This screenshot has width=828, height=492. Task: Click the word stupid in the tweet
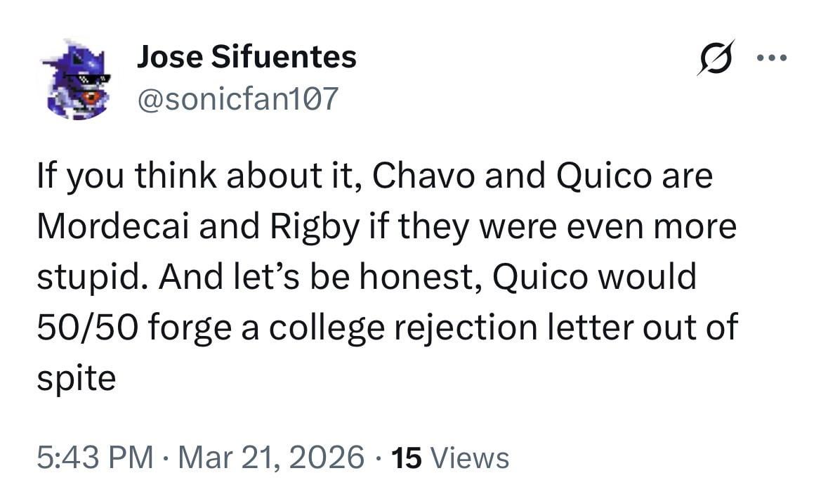point(89,277)
